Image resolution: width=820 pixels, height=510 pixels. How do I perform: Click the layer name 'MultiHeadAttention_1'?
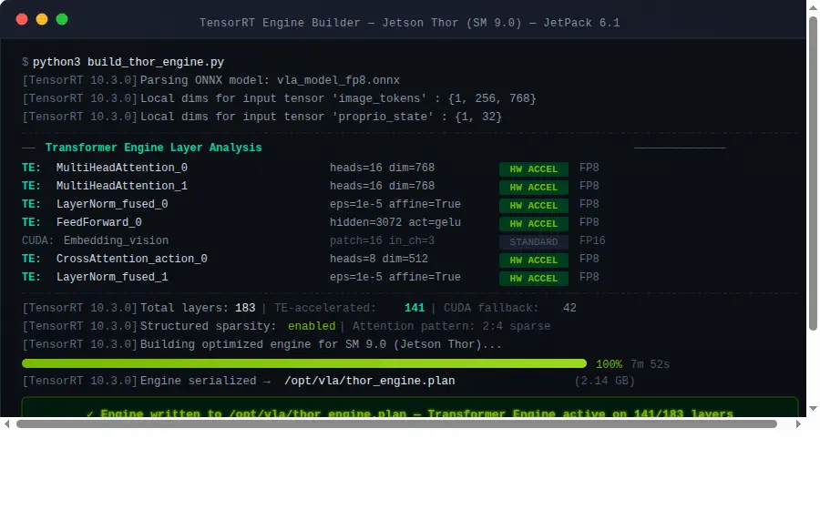122,186
